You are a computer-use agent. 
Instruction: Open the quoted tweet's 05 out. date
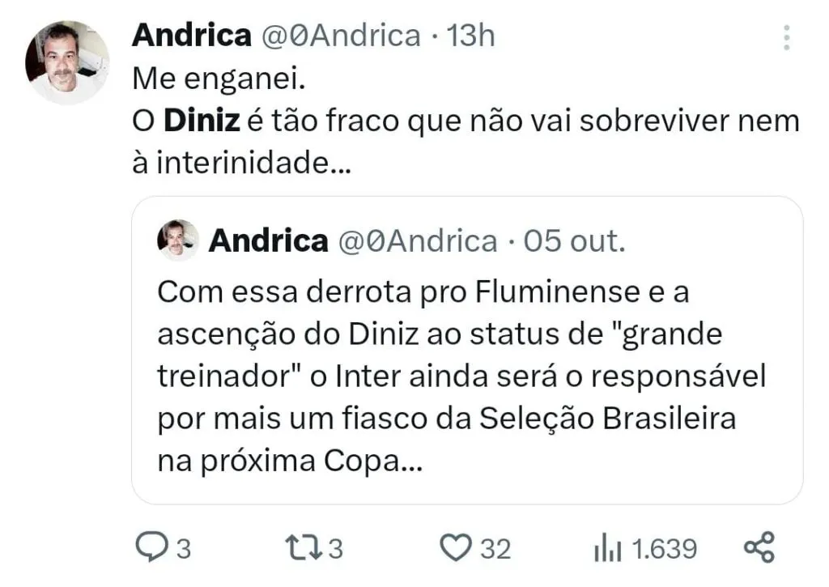click(574, 240)
